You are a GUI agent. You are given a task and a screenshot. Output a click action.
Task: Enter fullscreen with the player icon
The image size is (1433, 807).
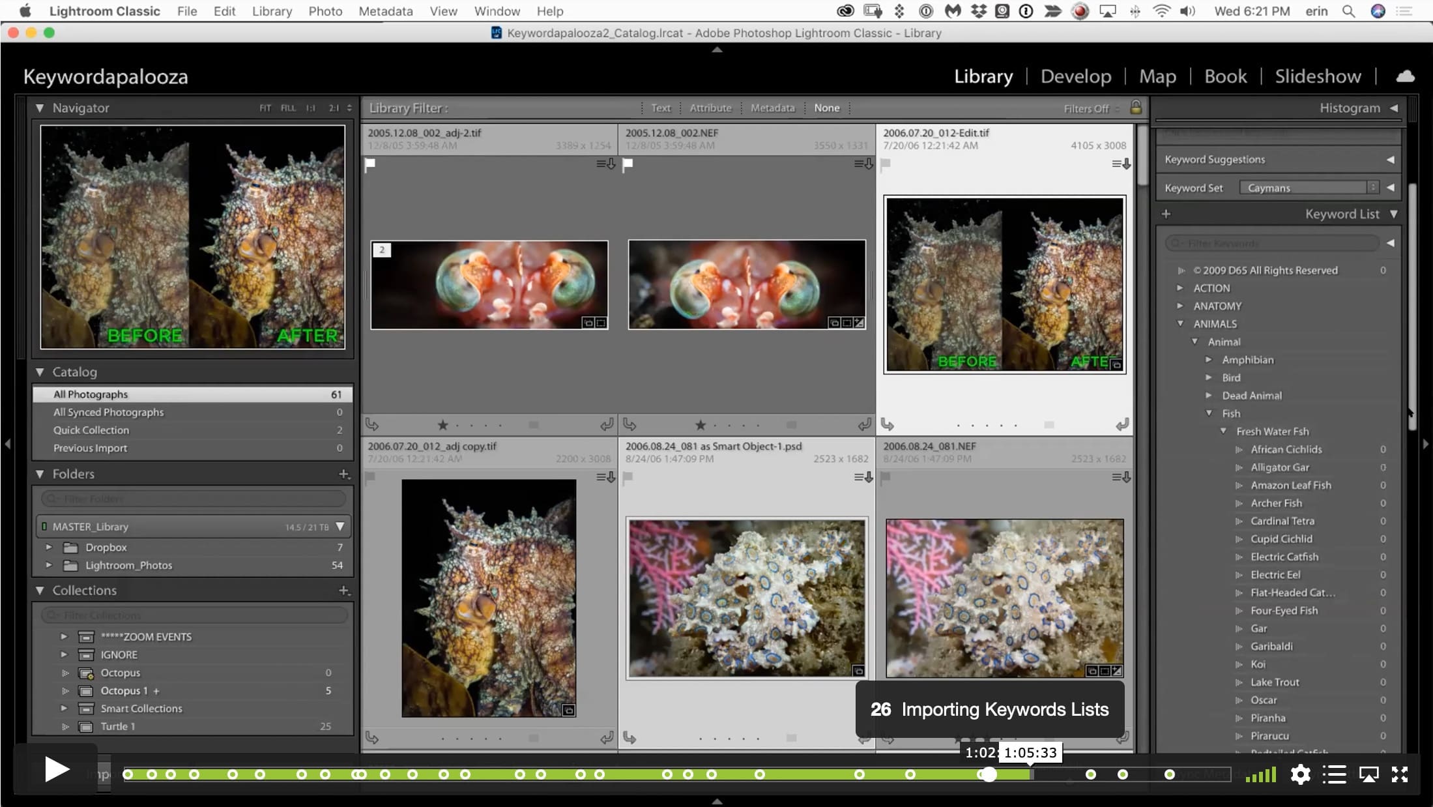click(1399, 774)
